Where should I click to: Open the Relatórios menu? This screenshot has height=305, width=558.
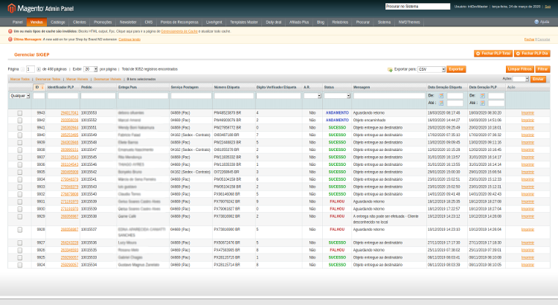tap(340, 22)
